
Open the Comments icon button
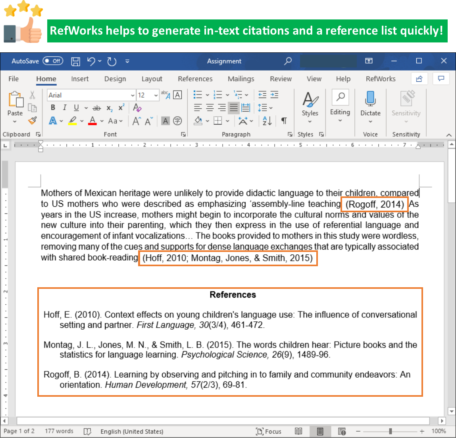(x=441, y=79)
